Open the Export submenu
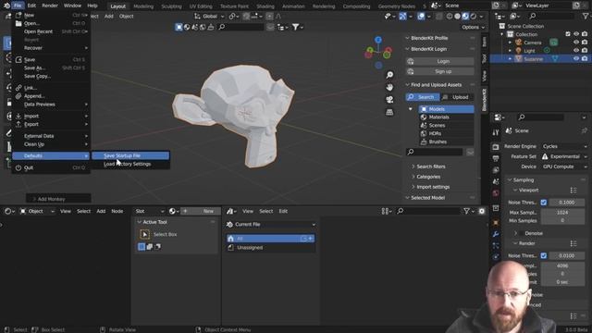This screenshot has height=333, width=592. tap(51, 124)
